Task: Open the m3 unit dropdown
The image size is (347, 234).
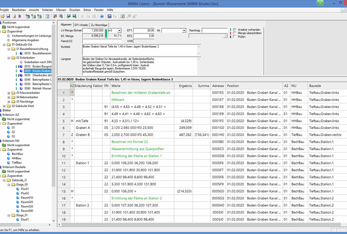Action: tap(119, 31)
